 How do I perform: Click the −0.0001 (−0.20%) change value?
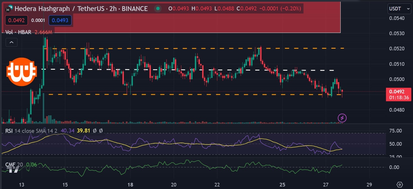tap(280, 9)
